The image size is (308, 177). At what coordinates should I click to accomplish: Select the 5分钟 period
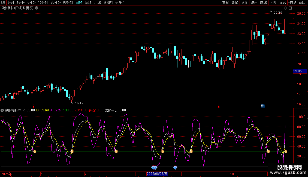coord(31,2)
